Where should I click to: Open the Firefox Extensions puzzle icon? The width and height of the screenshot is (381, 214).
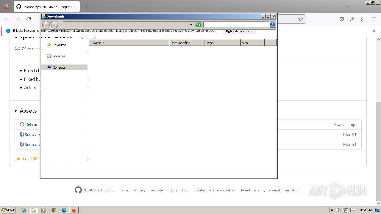click(363, 19)
